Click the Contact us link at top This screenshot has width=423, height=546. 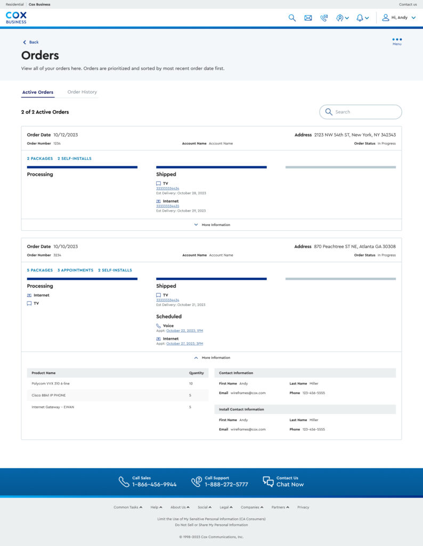(x=408, y=4)
